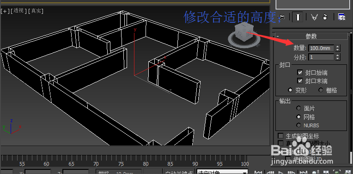Open the 真实 shading mode menu

(36, 11)
